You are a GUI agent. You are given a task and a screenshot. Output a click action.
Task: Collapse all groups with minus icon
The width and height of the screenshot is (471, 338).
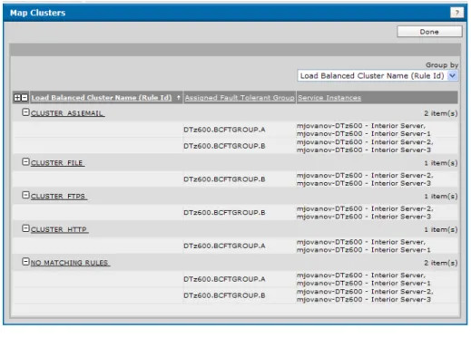pyautogui.click(x=25, y=98)
